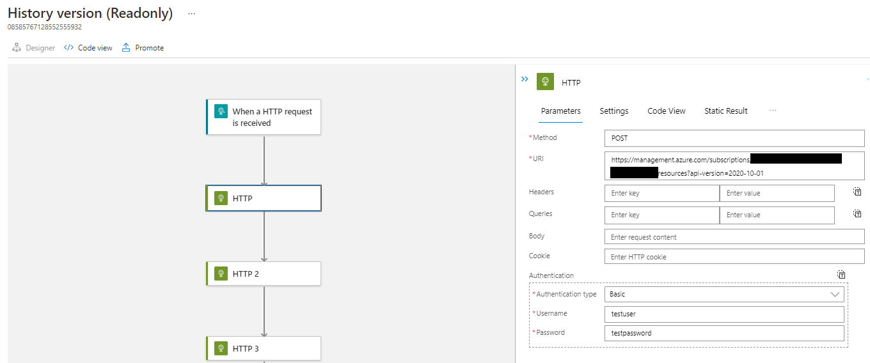Click the Designer view icon
870x363 pixels.
tap(17, 47)
